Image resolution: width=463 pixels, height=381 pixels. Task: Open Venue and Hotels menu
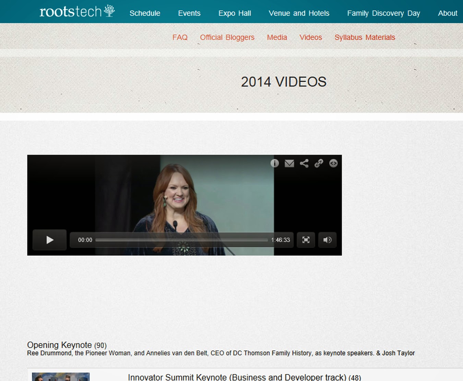pyautogui.click(x=299, y=13)
